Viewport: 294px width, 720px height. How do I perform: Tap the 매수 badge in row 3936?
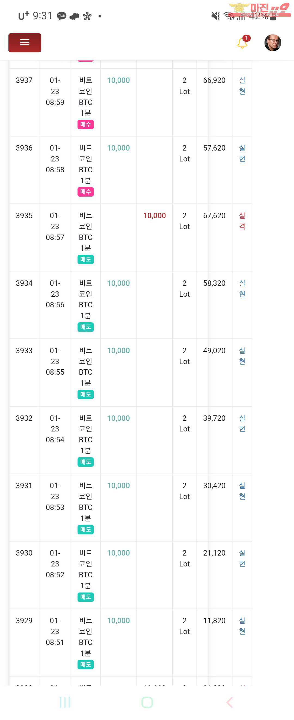tap(85, 192)
